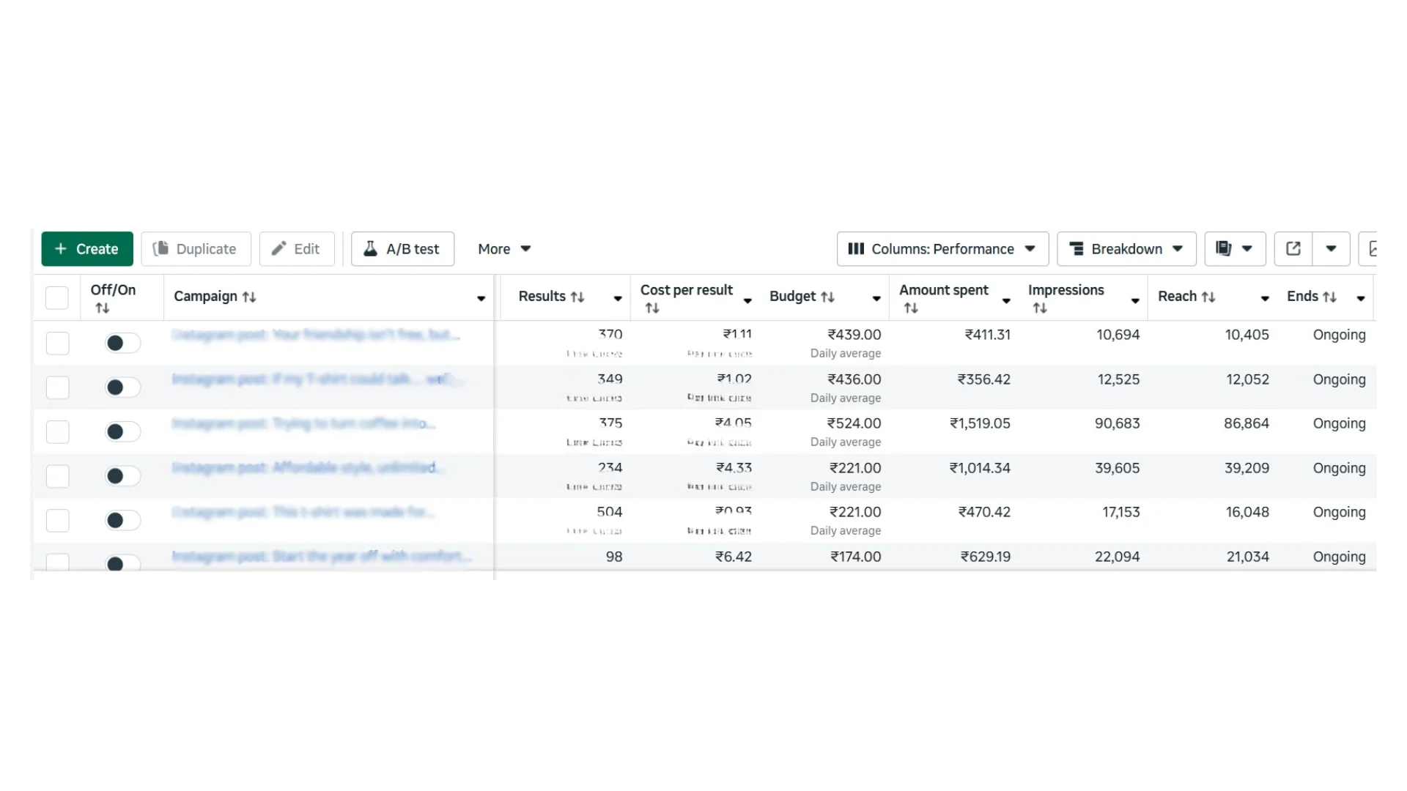This screenshot has height=791, width=1407.
Task: Click the green Create button
Action: tap(87, 249)
